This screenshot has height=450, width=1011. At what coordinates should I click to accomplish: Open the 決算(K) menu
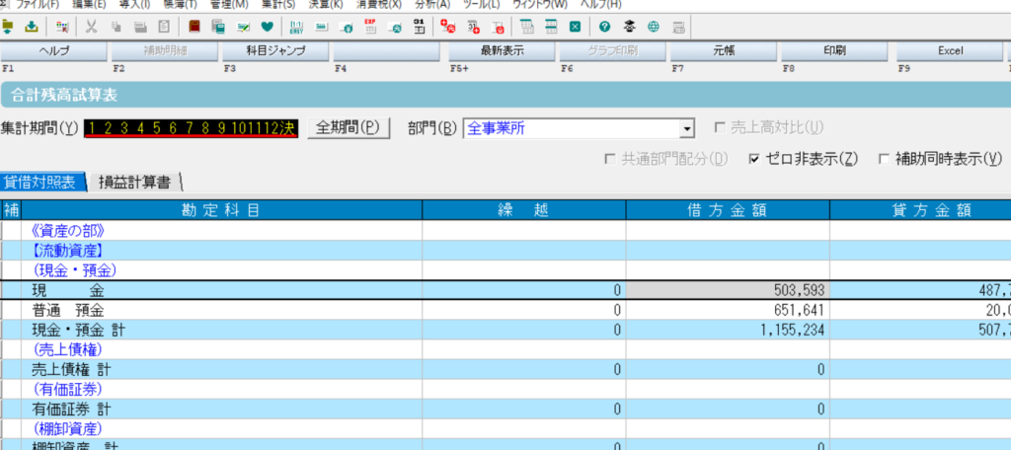326,4
